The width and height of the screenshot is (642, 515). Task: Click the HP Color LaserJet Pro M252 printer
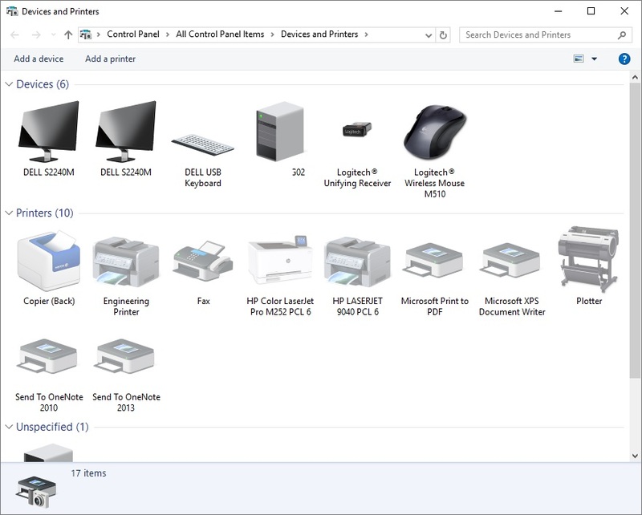279,257
